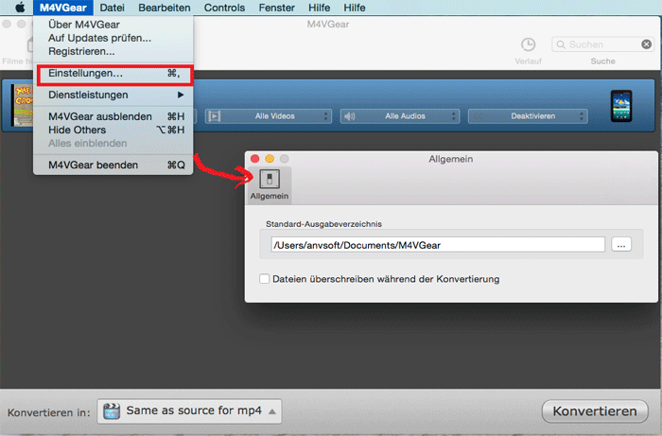
Task: Open the M4VGear application menu
Action: [x=63, y=8]
